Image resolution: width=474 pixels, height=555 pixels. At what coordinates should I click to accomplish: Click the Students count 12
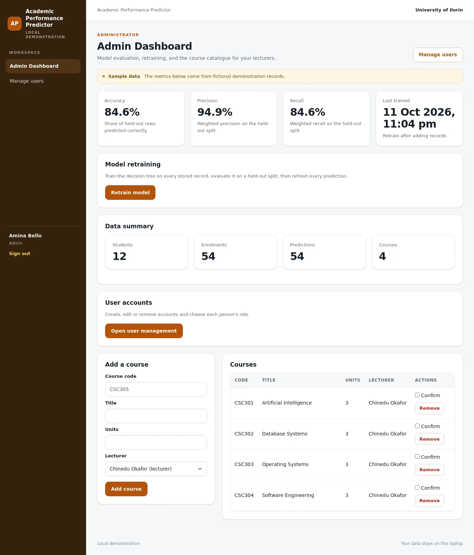click(119, 256)
